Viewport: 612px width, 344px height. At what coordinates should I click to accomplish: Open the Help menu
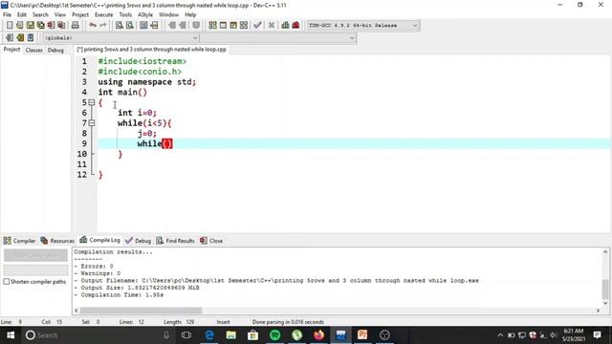click(x=190, y=14)
